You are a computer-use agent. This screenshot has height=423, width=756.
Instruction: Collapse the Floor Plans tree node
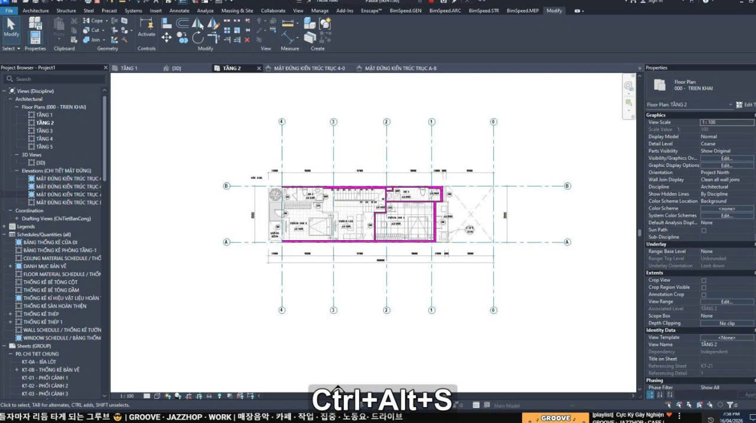click(x=17, y=107)
